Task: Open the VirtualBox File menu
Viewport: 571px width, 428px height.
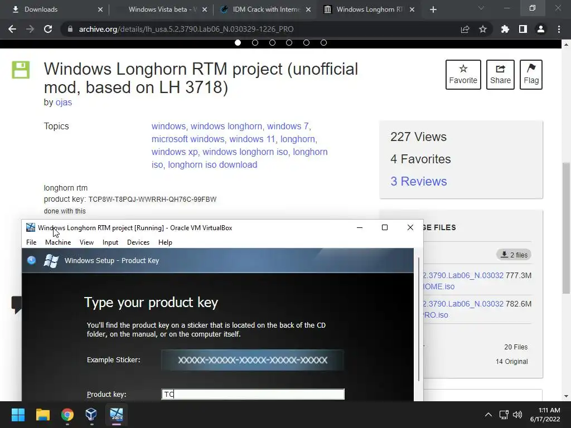Action: point(31,242)
